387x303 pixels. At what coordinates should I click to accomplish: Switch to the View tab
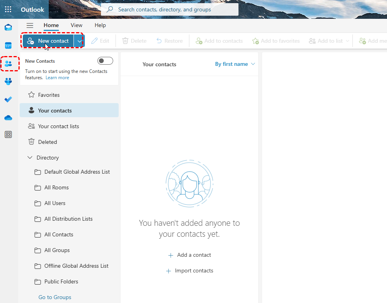tap(77, 25)
